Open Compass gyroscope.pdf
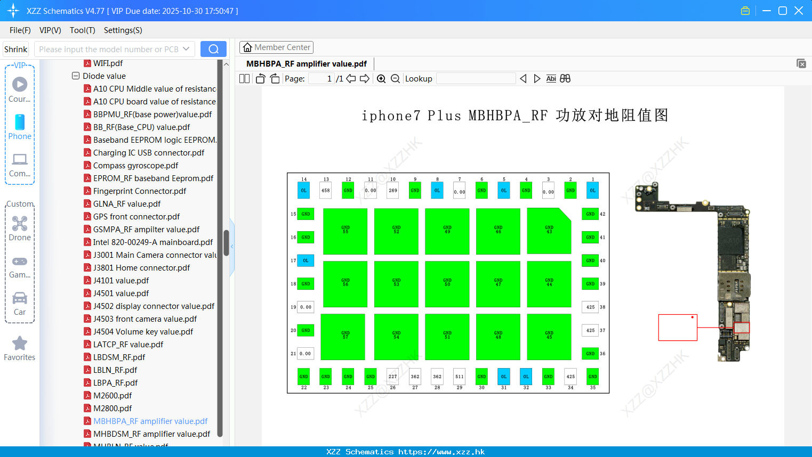The image size is (812, 457). click(x=131, y=166)
